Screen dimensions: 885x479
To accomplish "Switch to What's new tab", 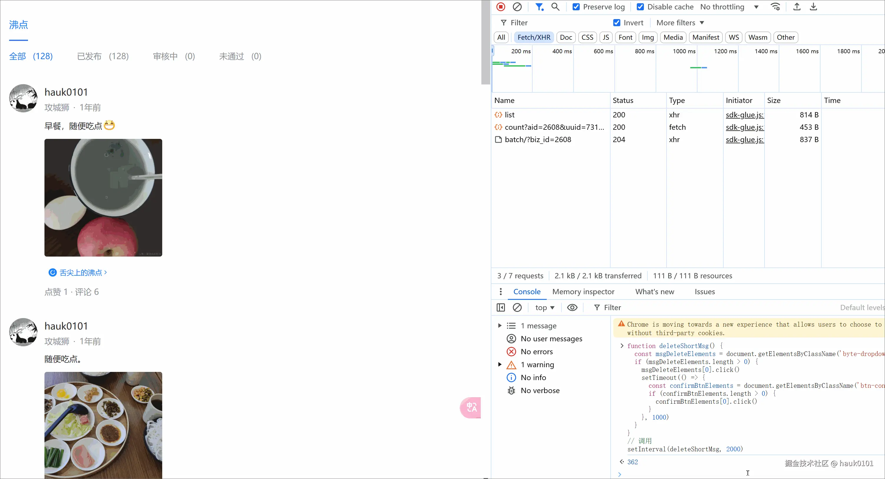I will pyautogui.click(x=654, y=292).
